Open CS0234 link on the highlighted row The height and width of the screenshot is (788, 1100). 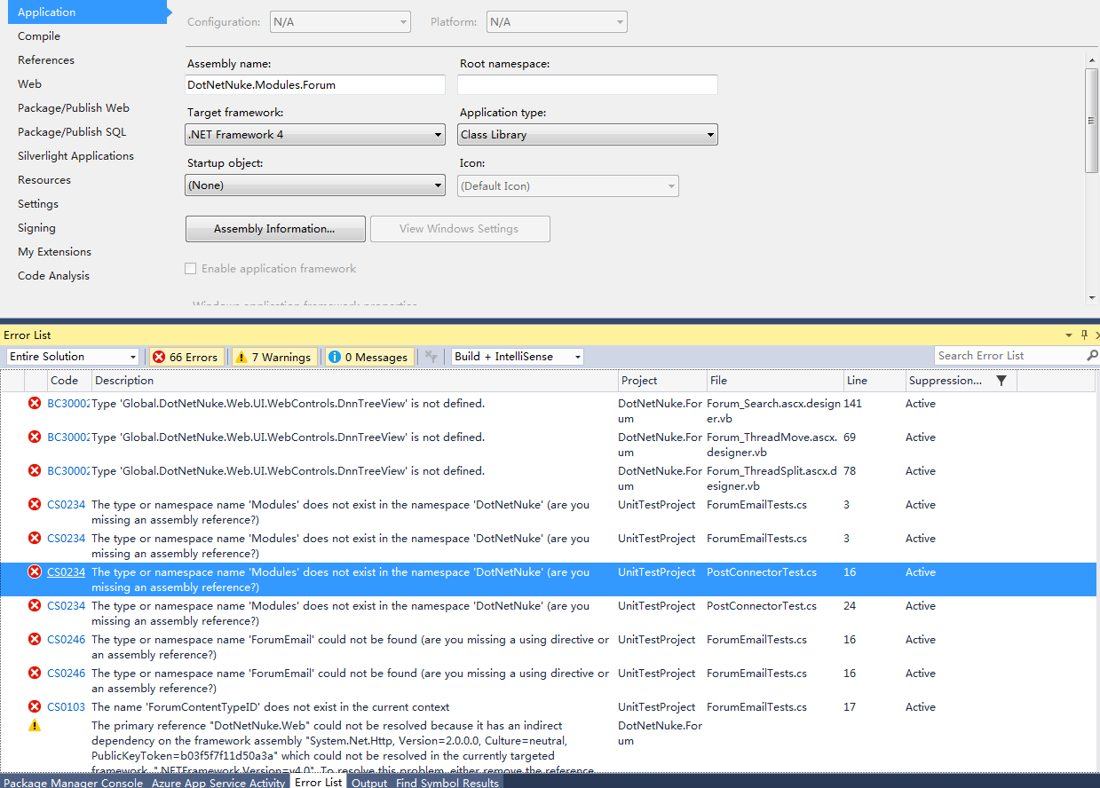pos(66,572)
